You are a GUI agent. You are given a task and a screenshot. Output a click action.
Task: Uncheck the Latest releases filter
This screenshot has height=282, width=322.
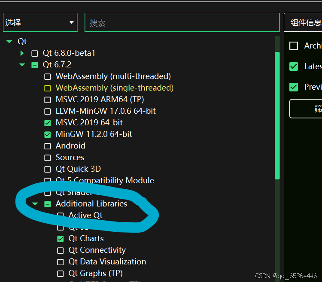[294, 67]
